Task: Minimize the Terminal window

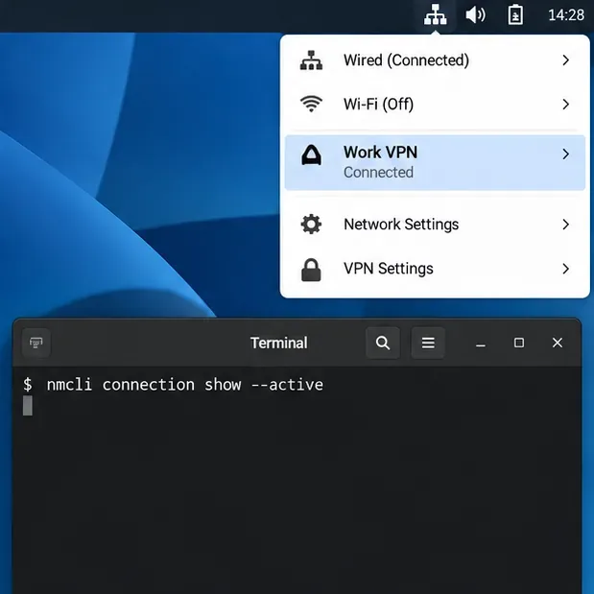Action: [x=481, y=344]
